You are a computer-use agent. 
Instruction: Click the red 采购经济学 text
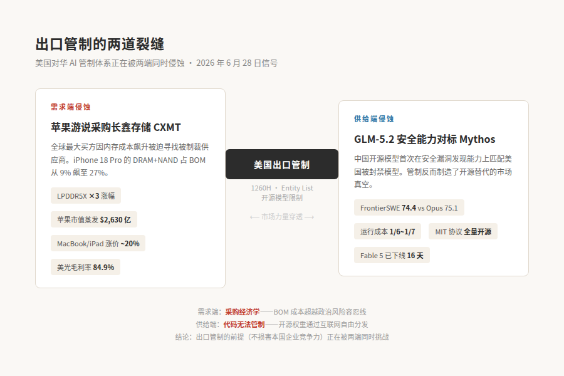tap(243, 312)
